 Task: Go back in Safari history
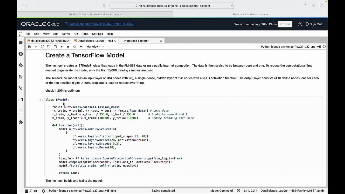coord(37,6)
